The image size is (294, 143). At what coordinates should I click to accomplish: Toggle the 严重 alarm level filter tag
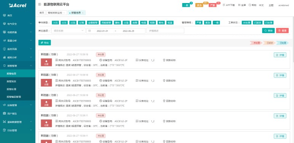click(199, 23)
